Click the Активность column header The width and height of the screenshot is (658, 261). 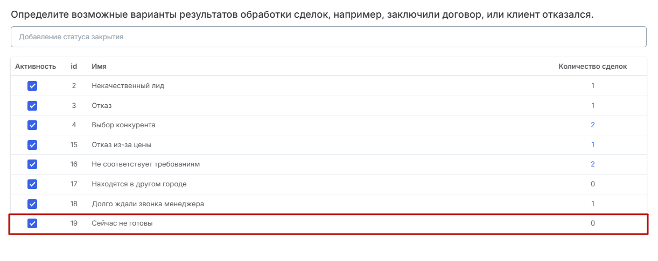point(36,67)
